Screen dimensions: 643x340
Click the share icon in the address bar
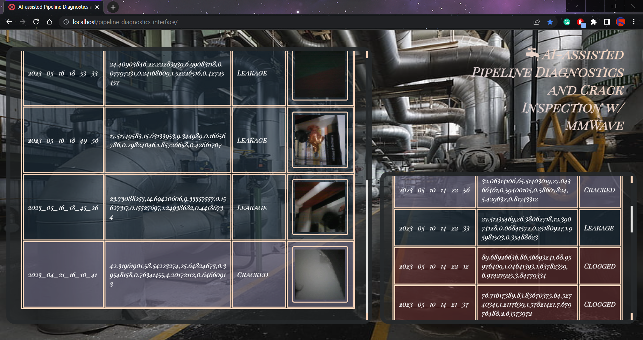537,22
